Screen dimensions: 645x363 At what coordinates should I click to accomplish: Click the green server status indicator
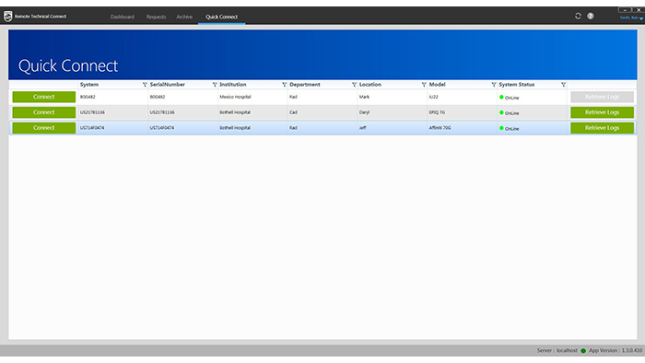[583, 351]
